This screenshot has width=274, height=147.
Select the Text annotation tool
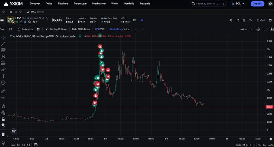(x=3, y=76)
